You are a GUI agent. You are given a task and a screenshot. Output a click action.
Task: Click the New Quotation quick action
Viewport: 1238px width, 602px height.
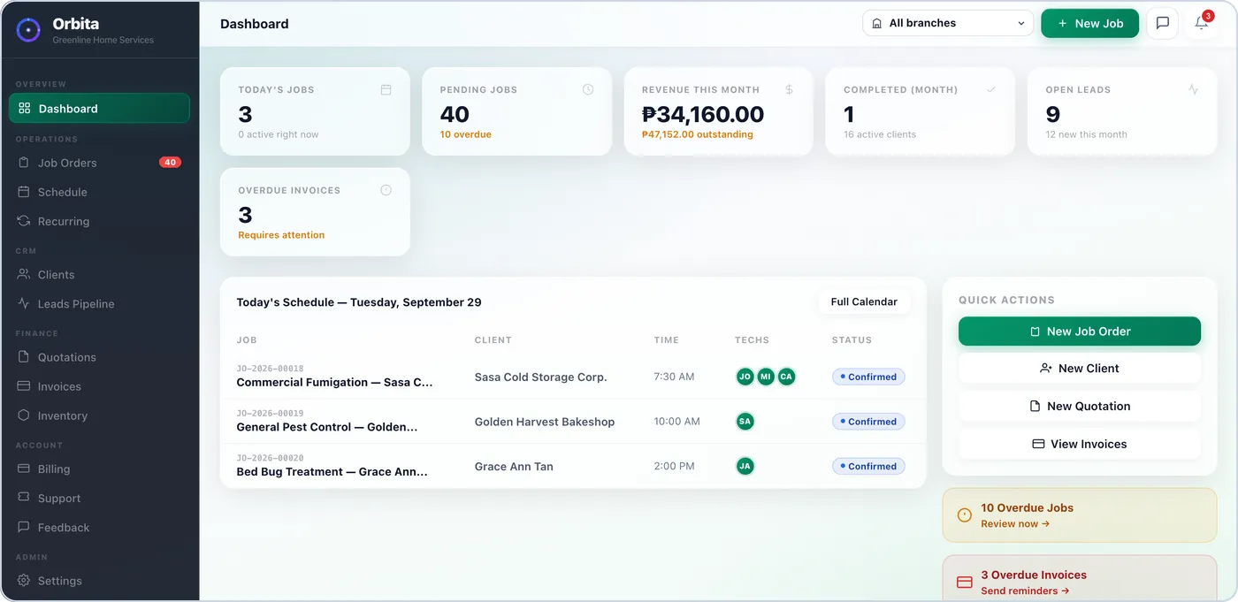[x=1080, y=407]
